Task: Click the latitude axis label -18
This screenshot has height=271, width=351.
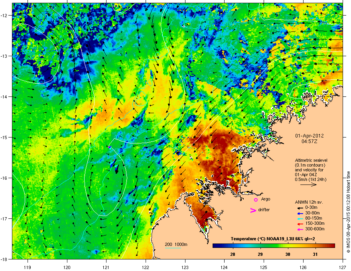Action: point(4,259)
